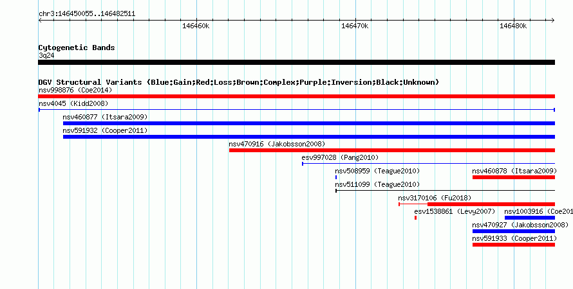Click the nsv470916 (Jakobsson2008) red bar

pos(391,150)
